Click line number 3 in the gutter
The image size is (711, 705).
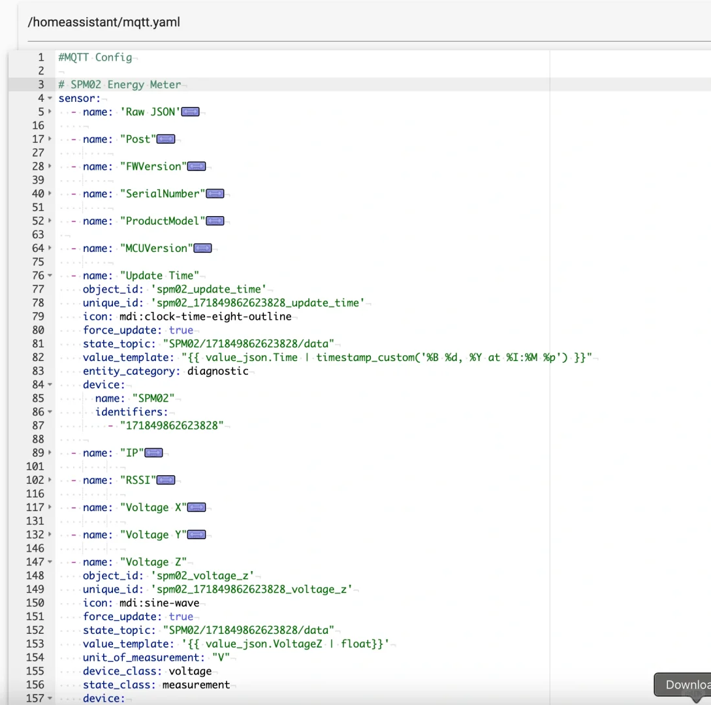point(41,85)
